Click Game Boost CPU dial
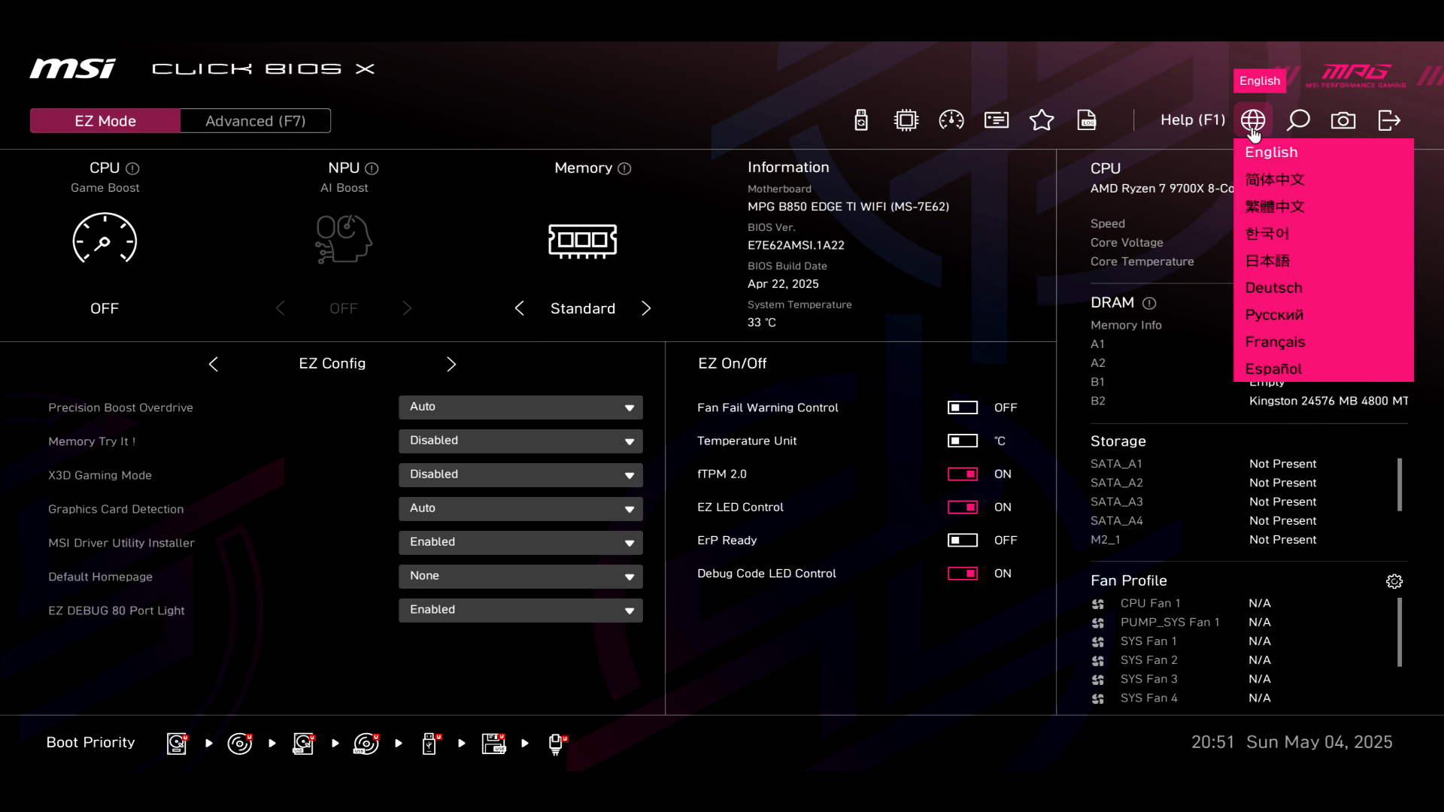The width and height of the screenshot is (1444, 812). tap(105, 239)
